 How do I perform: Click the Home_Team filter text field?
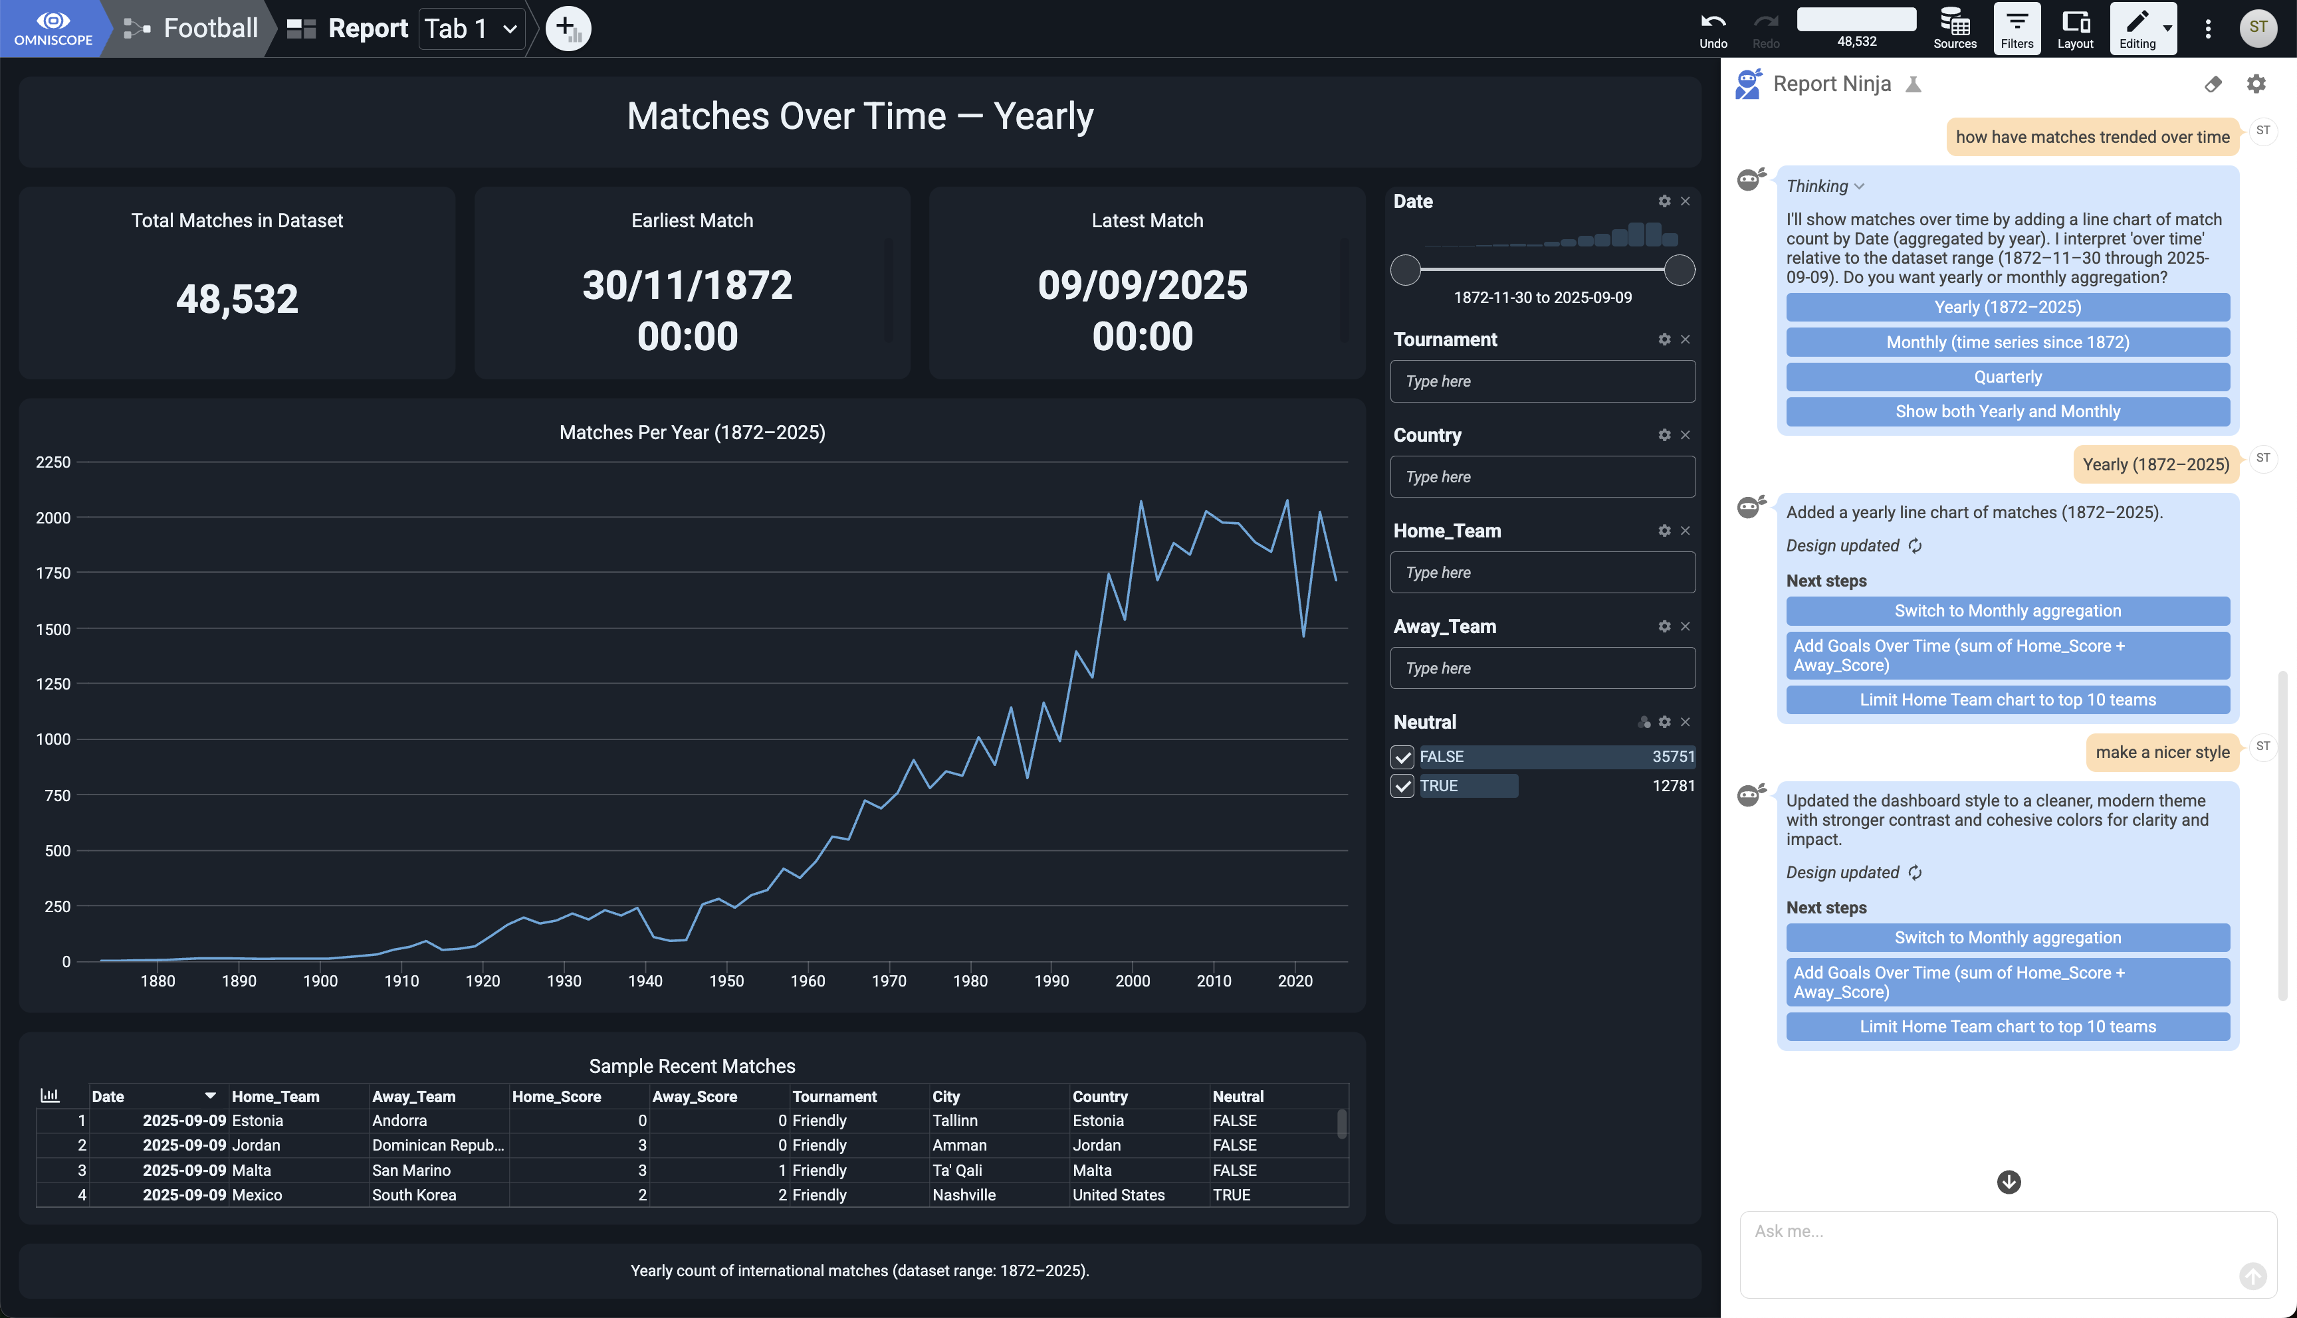(1542, 572)
